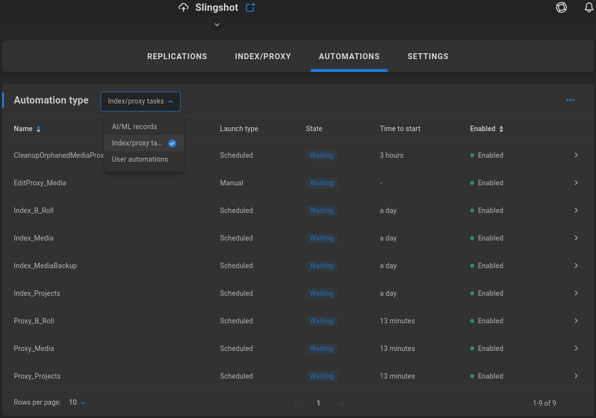The image size is (596, 418).
Task: Click the Time to start header
Action: coord(400,129)
